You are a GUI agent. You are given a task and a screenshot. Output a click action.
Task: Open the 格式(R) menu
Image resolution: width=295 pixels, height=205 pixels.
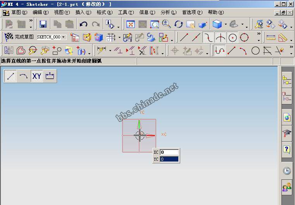[105, 12]
